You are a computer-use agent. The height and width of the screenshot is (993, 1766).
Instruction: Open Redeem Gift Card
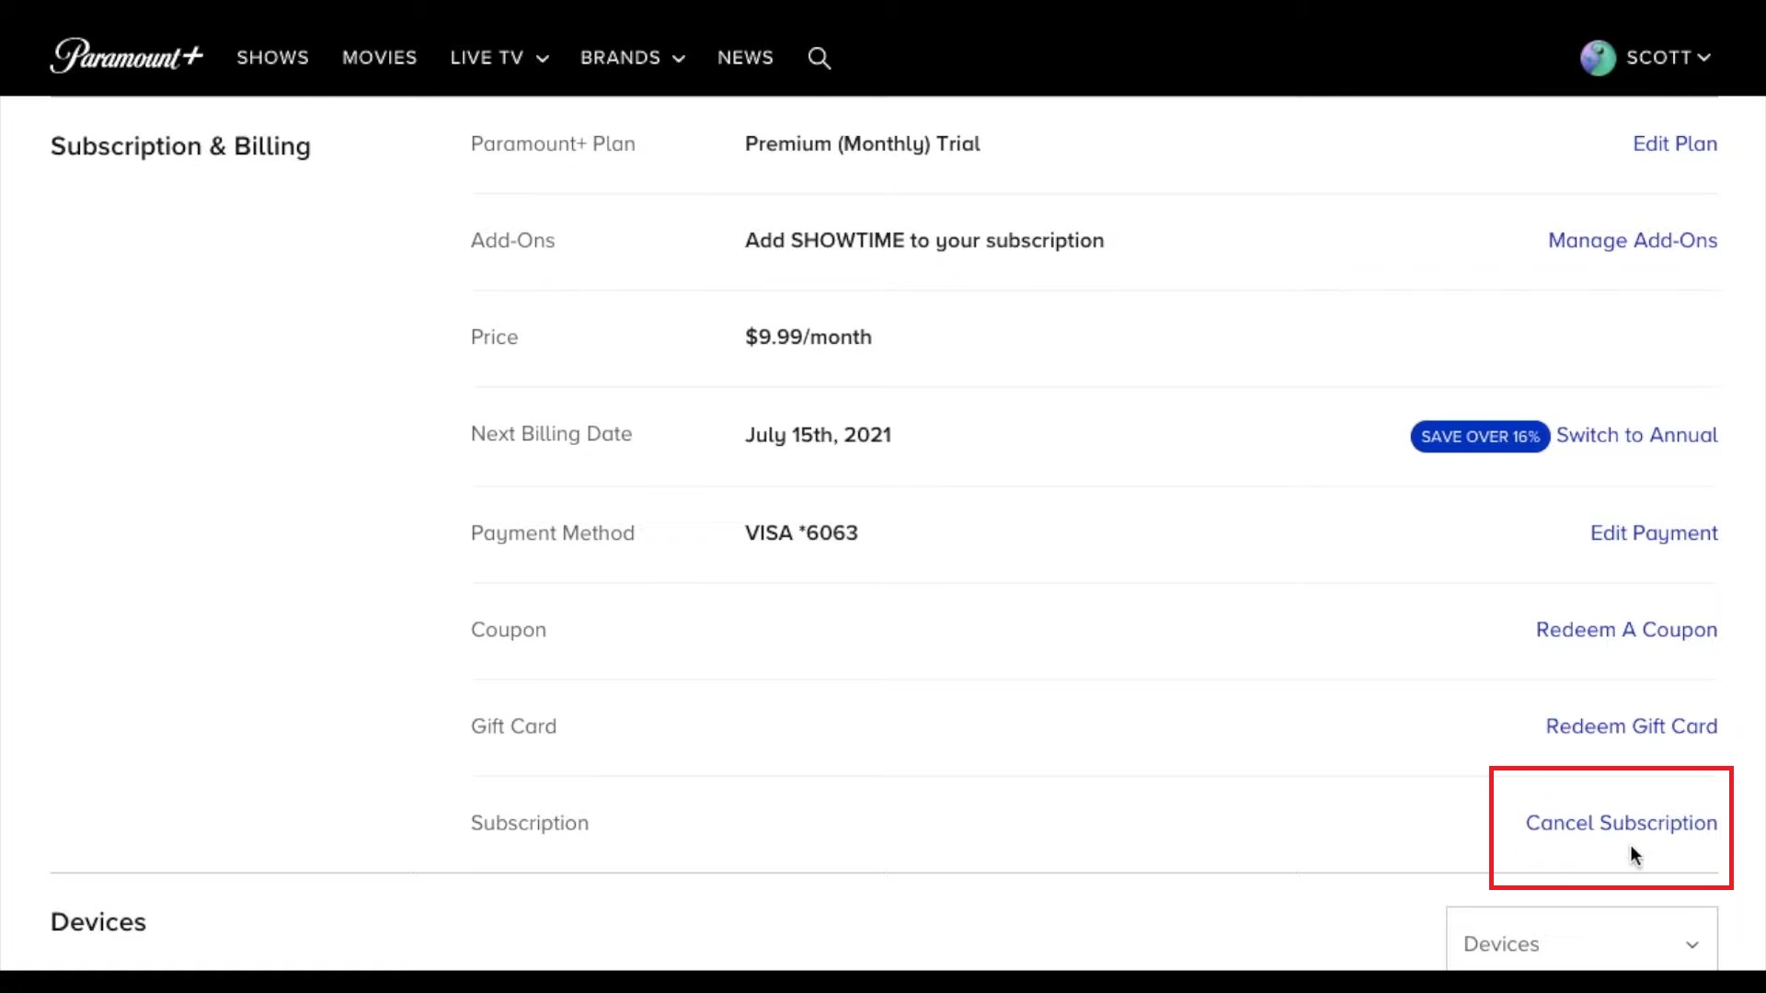coord(1631,725)
